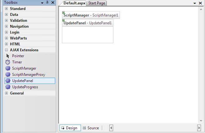The width and height of the screenshot is (205, 133).
Task: Open ScriptManager1 smart tag arrow
Action: point(64,13)
